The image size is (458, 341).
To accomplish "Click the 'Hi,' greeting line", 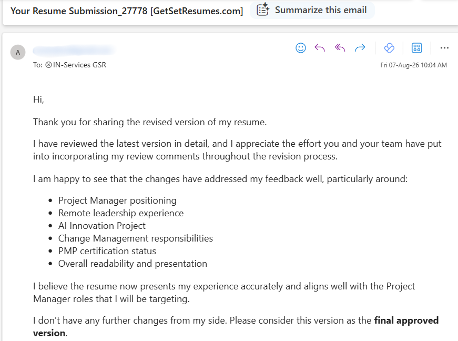I will [38, 99].
